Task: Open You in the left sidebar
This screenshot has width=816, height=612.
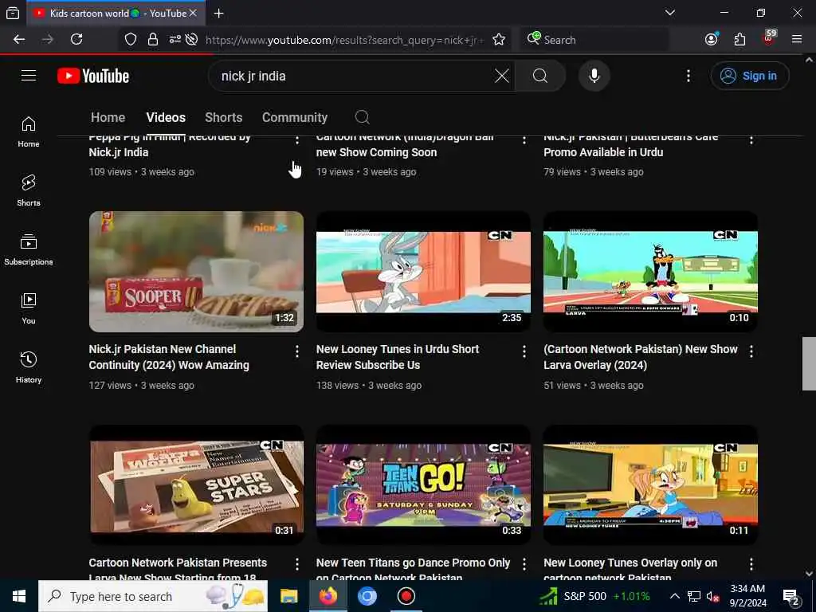Action: pos(29,308)
